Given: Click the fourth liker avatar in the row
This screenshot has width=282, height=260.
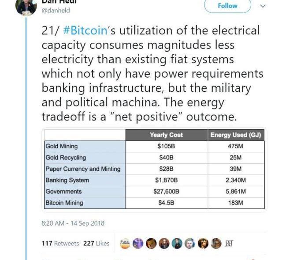Looking at the screenshot, I should pyautogui.click(x=164, y=243).
